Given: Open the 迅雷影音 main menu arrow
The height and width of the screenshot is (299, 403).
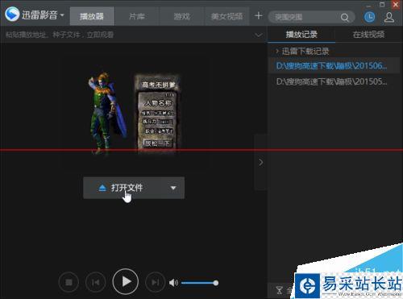Looking at the screenshot, I should pos(62,15).
